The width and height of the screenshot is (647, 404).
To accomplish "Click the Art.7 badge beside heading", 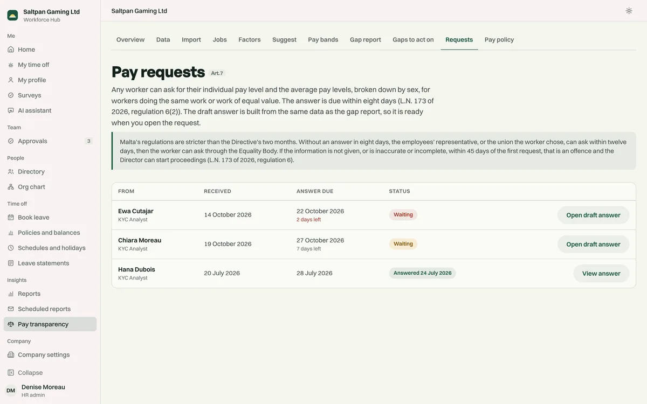I will [x=217, y=73].
